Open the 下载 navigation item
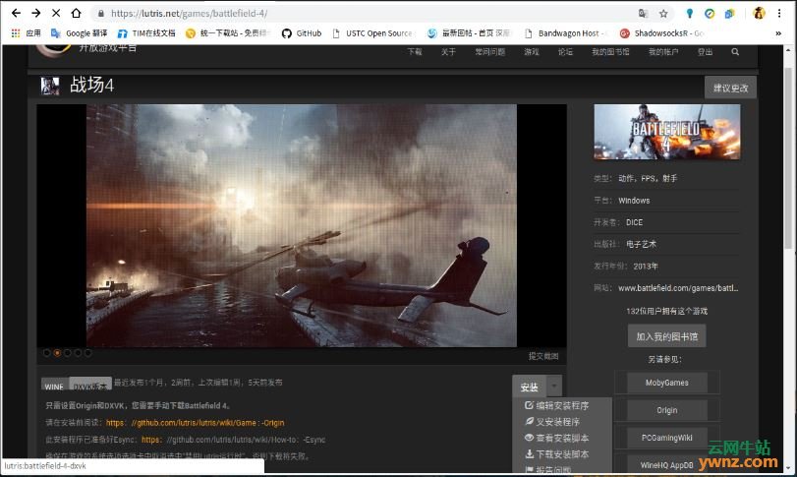Screen dimensions: 797x477 (415, 51)
